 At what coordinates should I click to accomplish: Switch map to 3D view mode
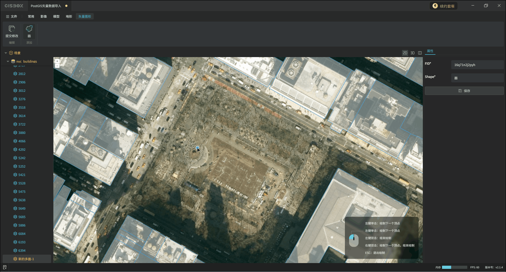pyautogui.click(x=412, y=53)
